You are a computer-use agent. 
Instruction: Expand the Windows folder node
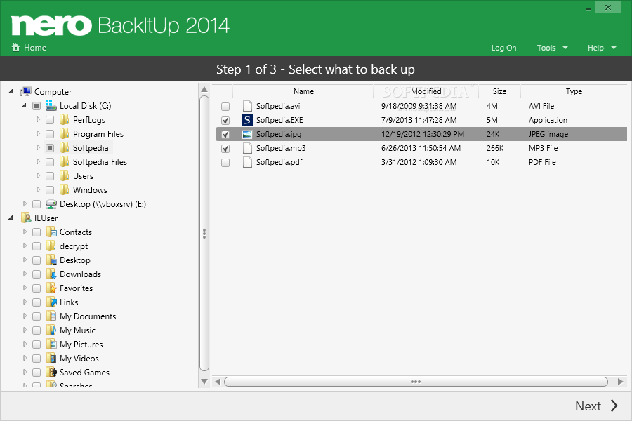click(38, 189)
